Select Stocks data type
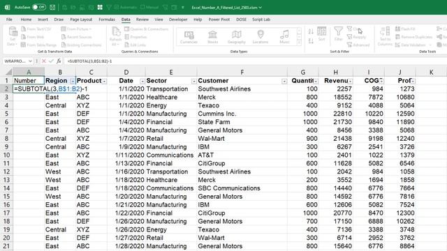 click(212, 37)
